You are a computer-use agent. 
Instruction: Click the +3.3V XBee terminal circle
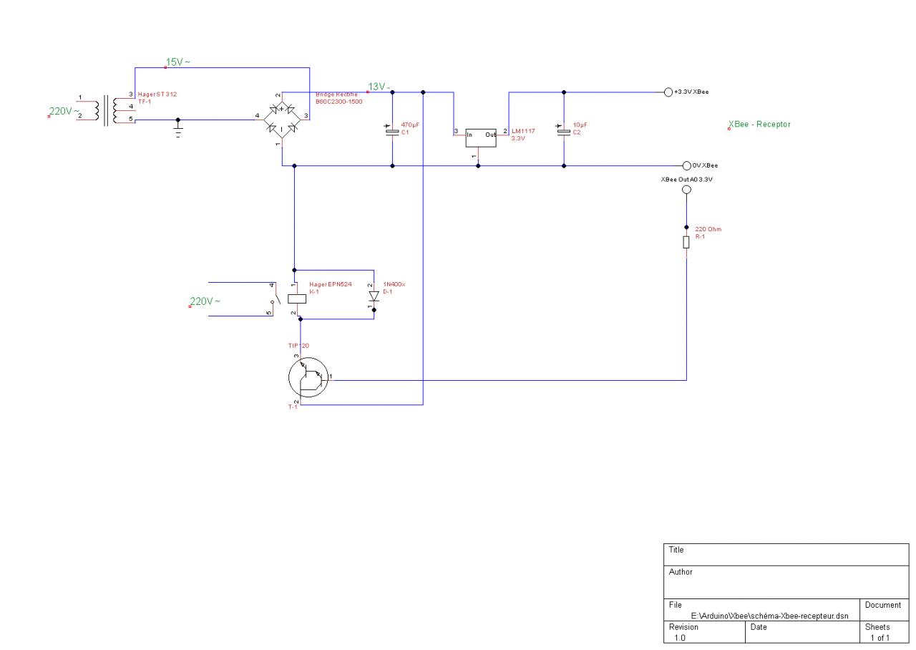coord(668,92)
